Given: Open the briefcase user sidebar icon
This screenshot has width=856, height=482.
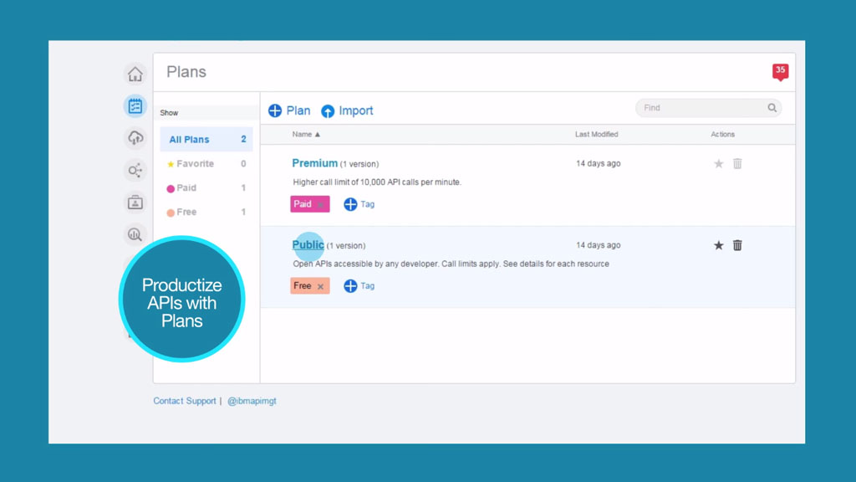Looking at the screenshot, I should pyautogui.click(x=135, y=203).
